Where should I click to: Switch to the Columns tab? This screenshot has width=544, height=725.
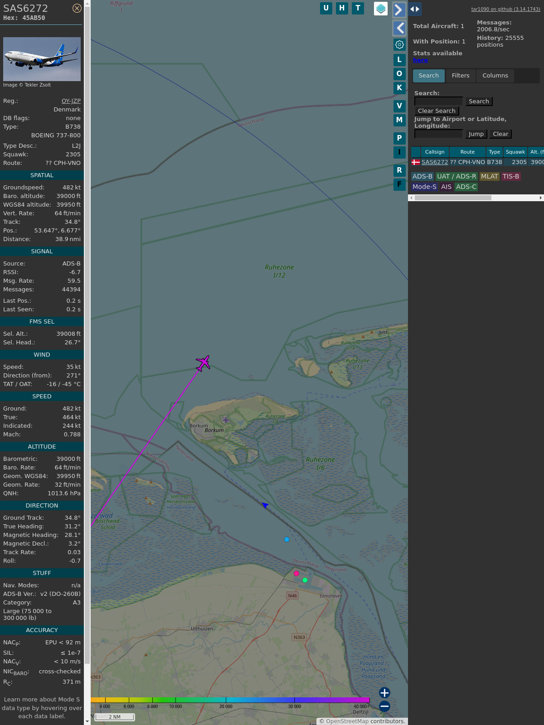point(495,76)
